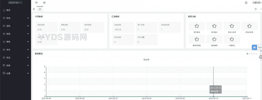
Task: Go to 首页 in the sidebar
Action: pyautogui.click(x=8, y=10)
